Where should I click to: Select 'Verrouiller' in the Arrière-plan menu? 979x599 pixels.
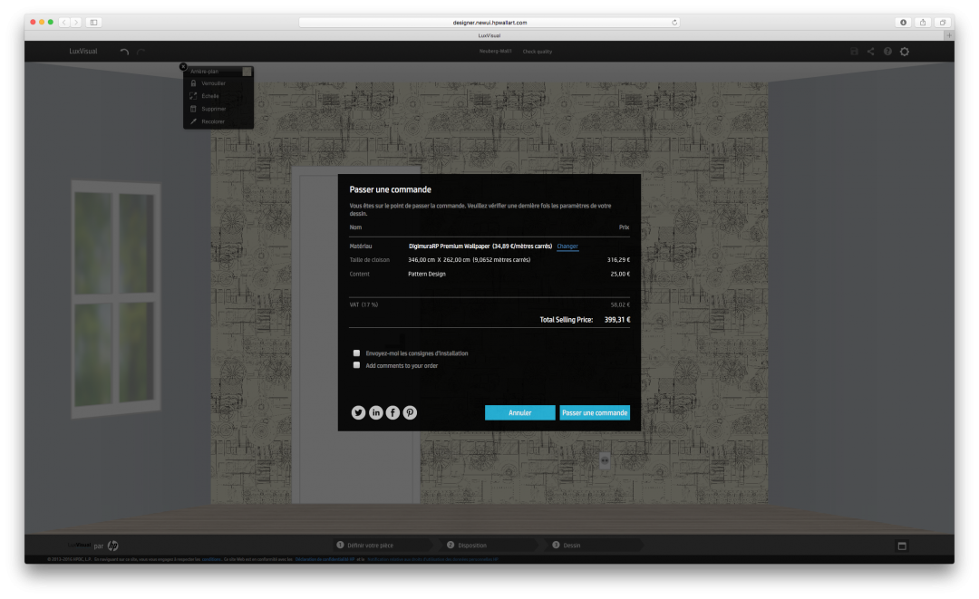(x=213, y=83)
